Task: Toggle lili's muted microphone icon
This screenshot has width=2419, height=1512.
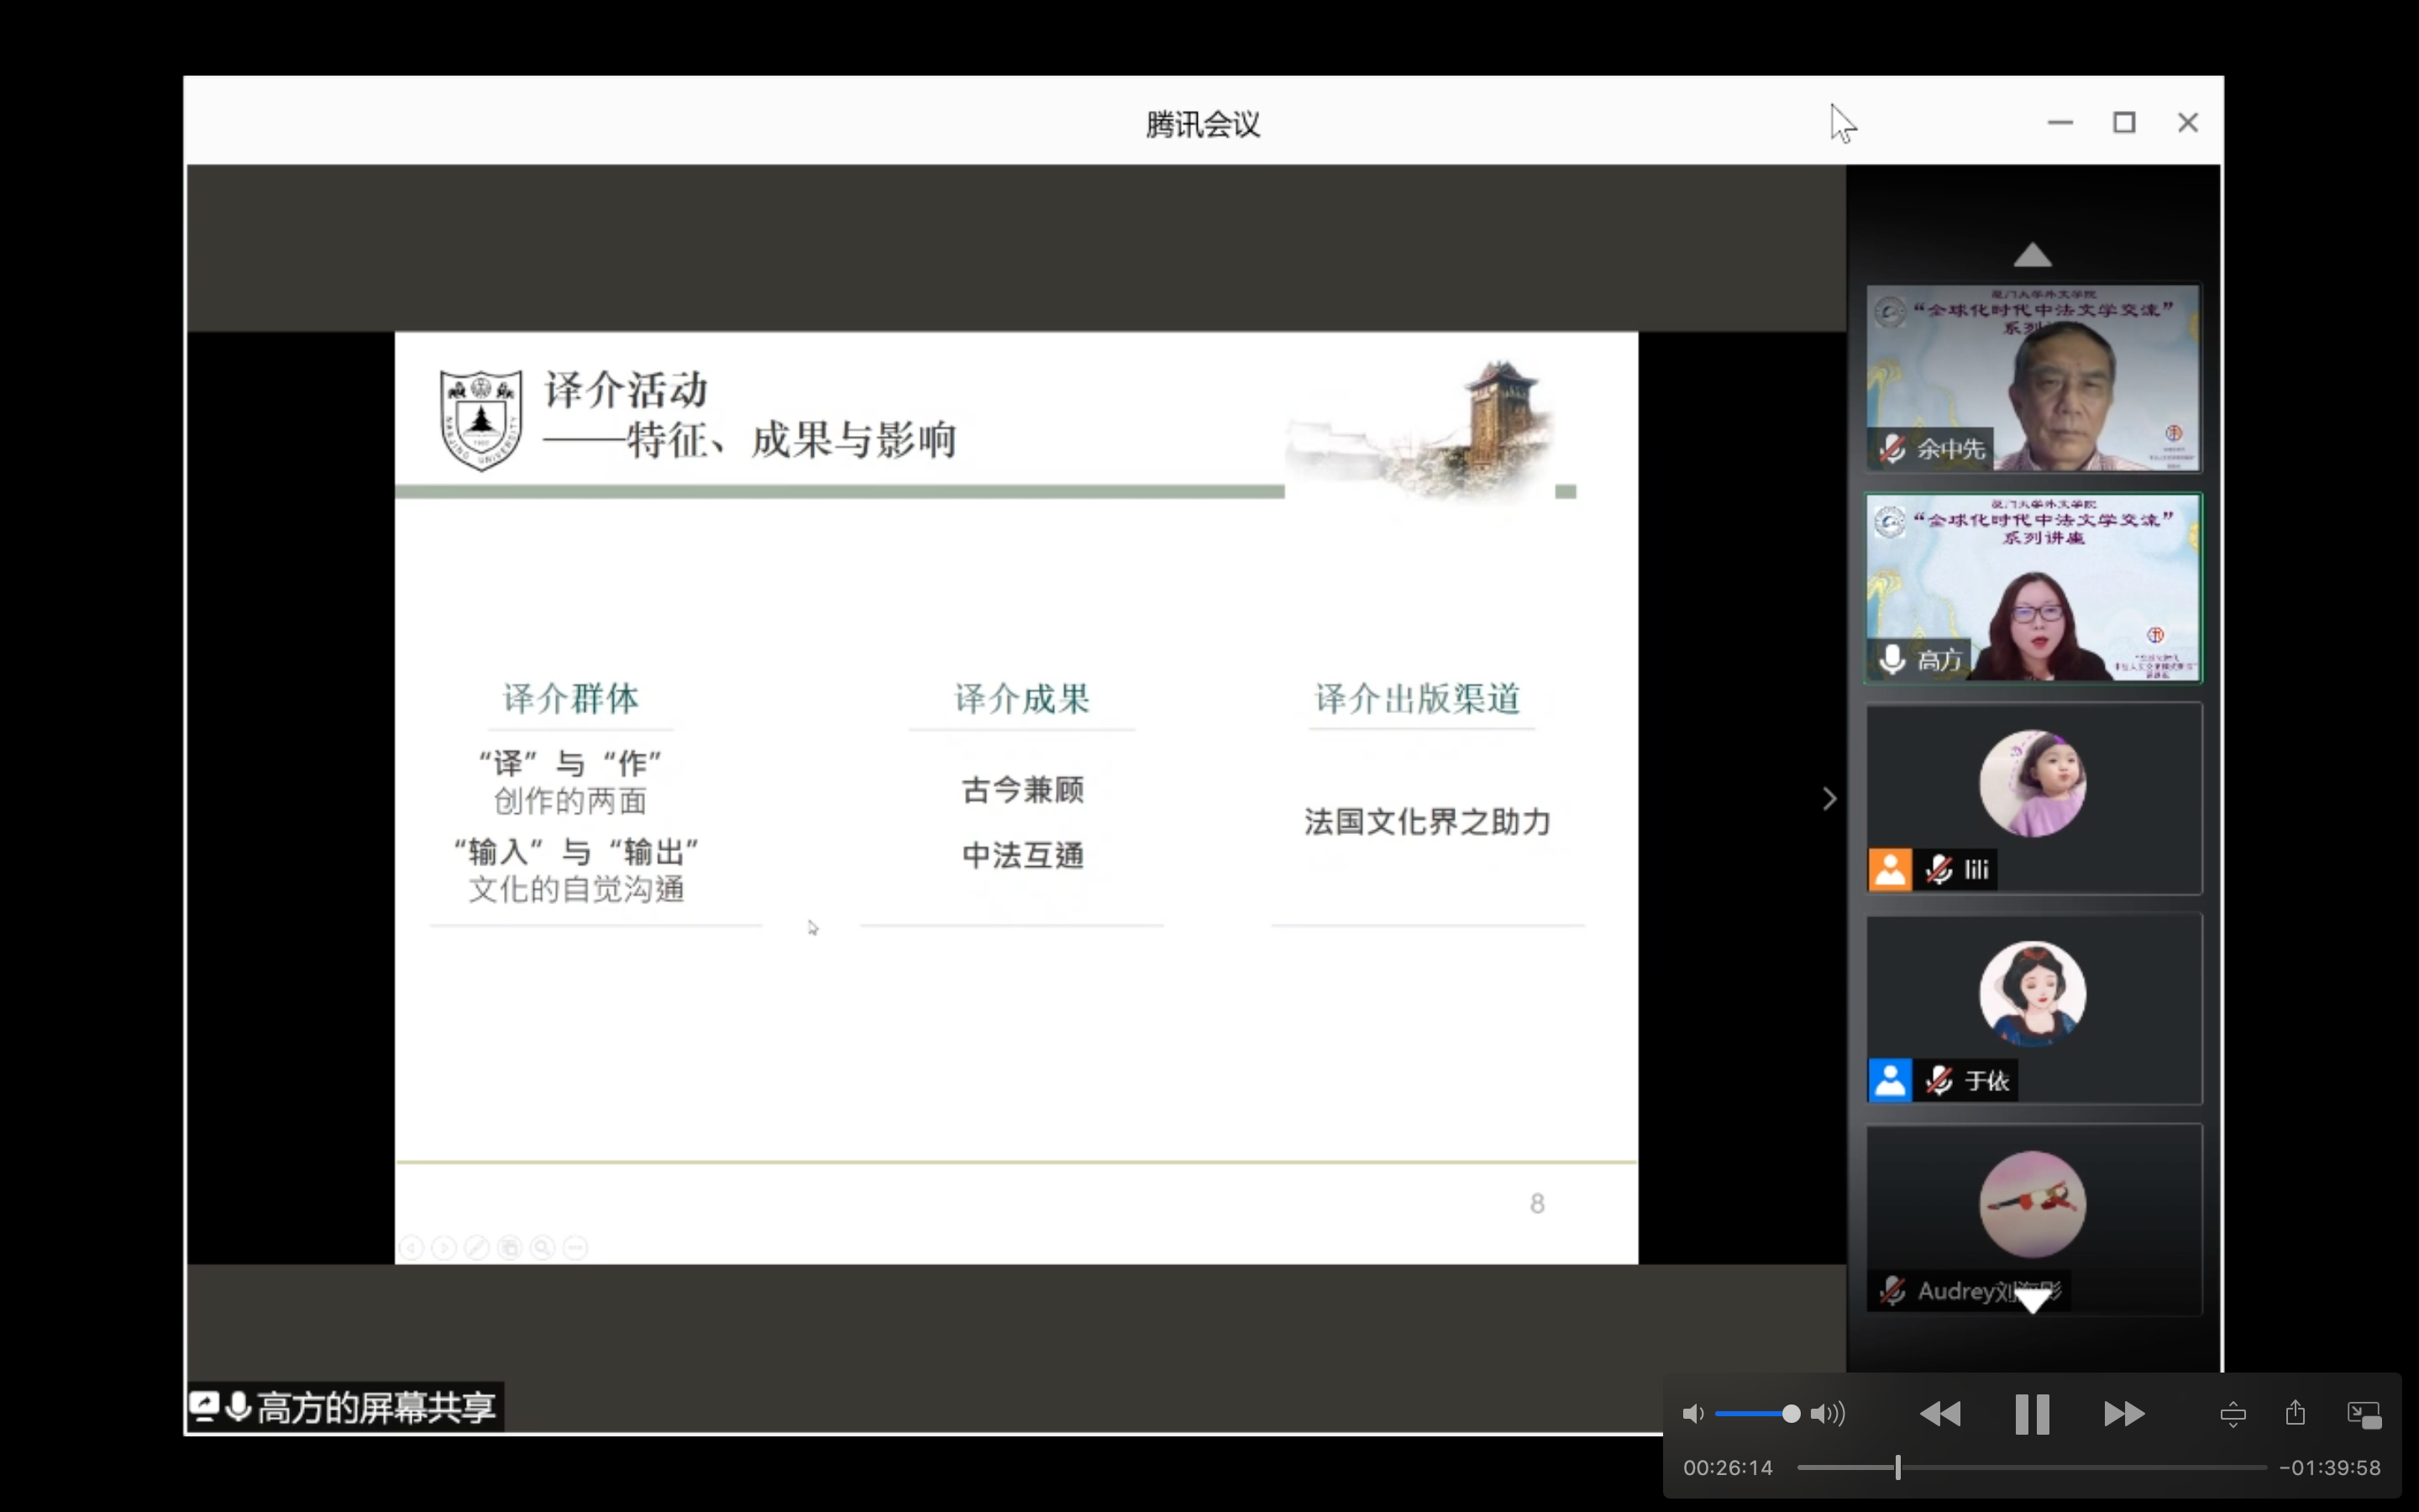Action: (1939, 869)
